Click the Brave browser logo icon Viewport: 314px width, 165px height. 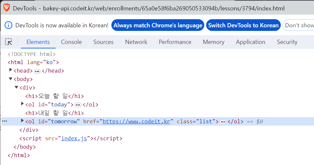tap(7, 8)
